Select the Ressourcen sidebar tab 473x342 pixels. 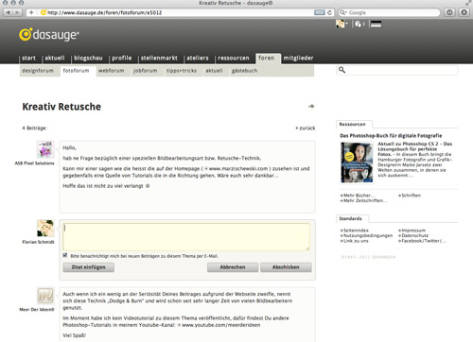click(x=353, y=125)
